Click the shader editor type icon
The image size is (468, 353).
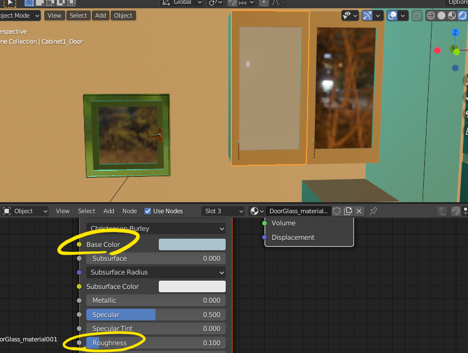coord(7,211)
